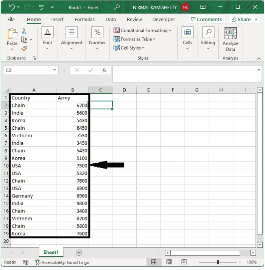Screen dimensions: 265x270
Task: Switch to the Data tab
Action: pos(111,19)
